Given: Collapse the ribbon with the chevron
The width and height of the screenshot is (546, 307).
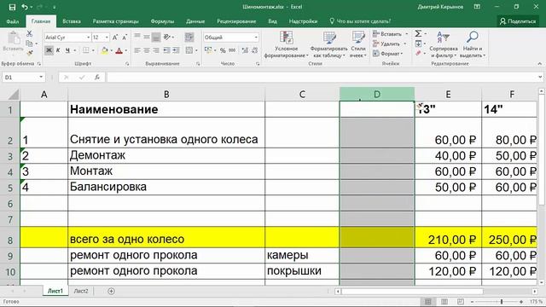Looking at the screenshot, I should pos(540,64).
